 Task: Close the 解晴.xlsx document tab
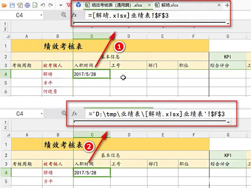point(219,5)
